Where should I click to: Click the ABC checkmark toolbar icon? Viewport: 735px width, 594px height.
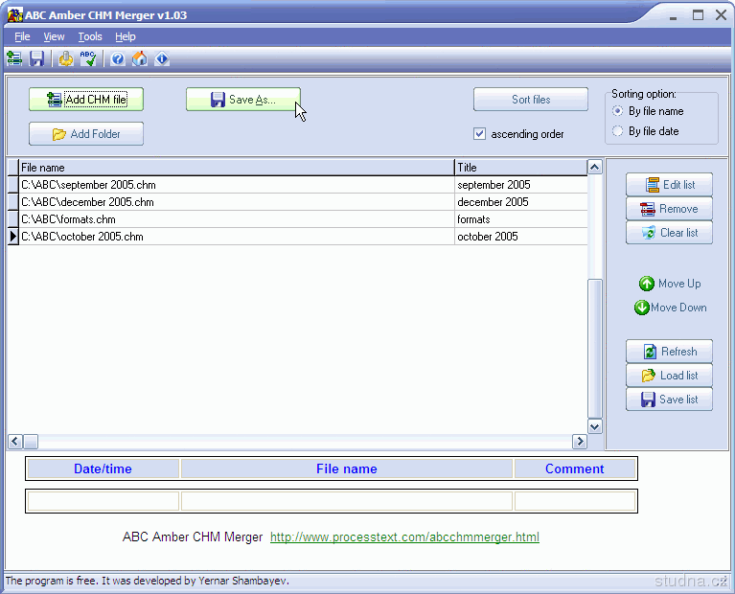(x=89, y=59)
